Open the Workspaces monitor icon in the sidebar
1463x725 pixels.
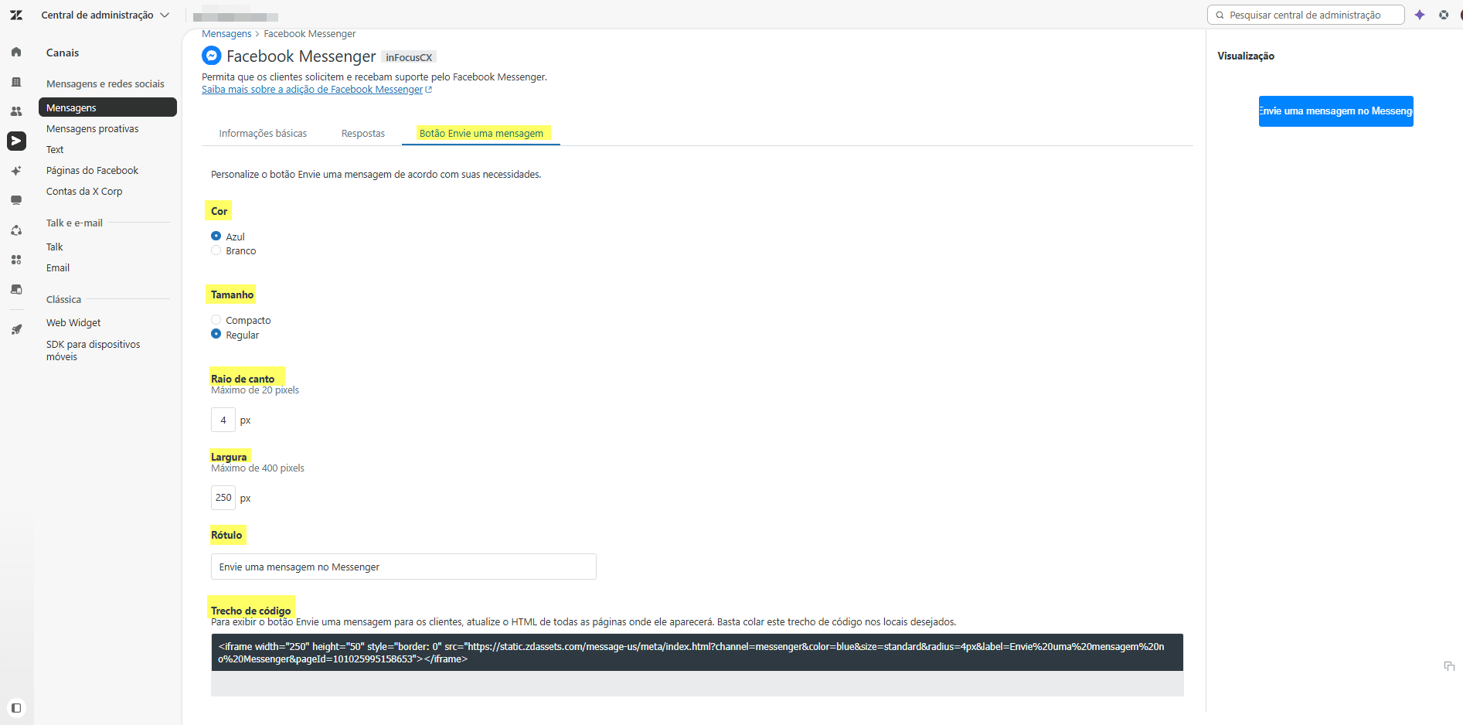pyautogui.click(x=16, y=200)
